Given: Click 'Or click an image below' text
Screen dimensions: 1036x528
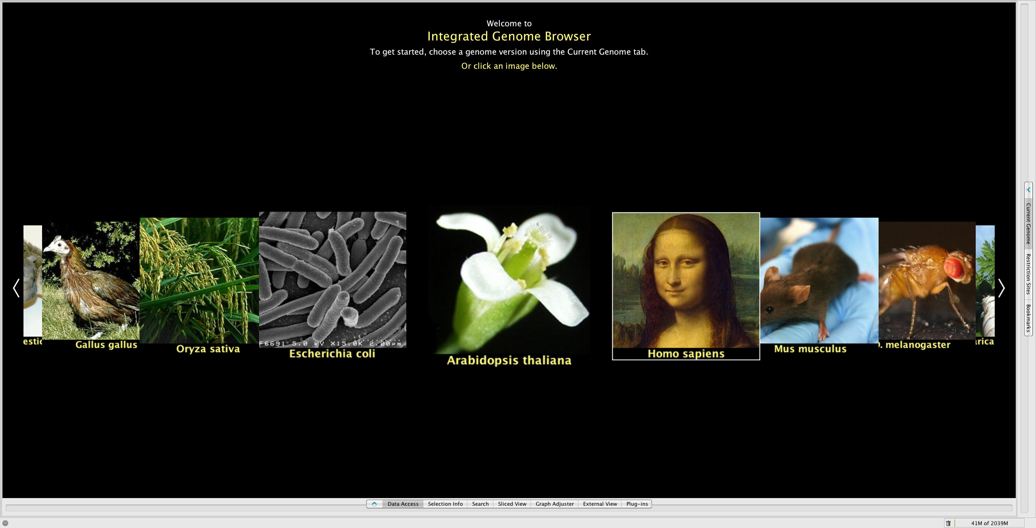Looking at the screenshot, I should pos(509,66).
